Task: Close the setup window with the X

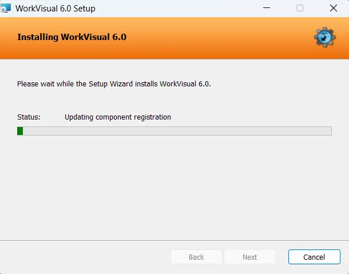Action: 333,9
